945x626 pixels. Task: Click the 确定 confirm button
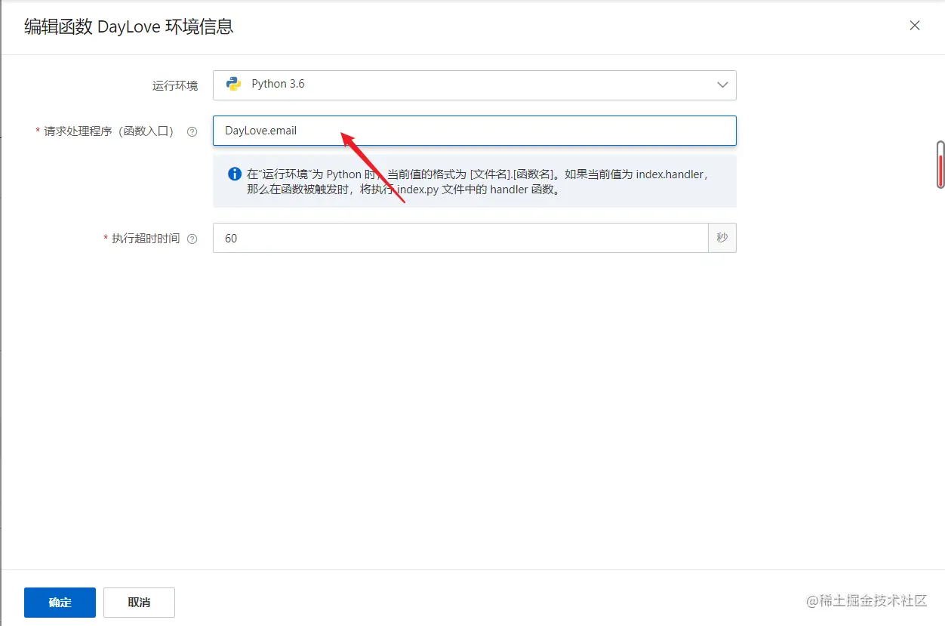(x=60, y=603)
